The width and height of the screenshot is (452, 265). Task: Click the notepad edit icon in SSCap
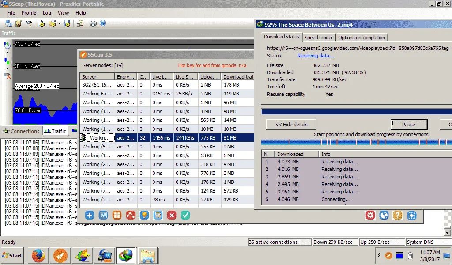(x=158, y=216)
